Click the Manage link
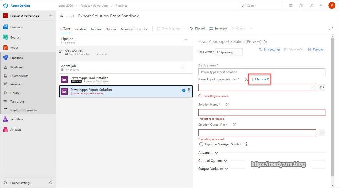 pos(261,79)
